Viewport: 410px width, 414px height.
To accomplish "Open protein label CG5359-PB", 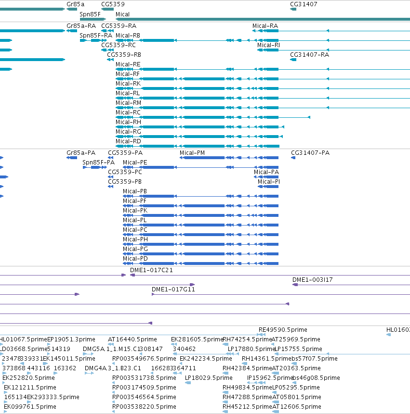I will pyautogui.click(x=125, y=182).
